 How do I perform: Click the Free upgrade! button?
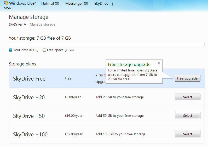coord(188,78)
